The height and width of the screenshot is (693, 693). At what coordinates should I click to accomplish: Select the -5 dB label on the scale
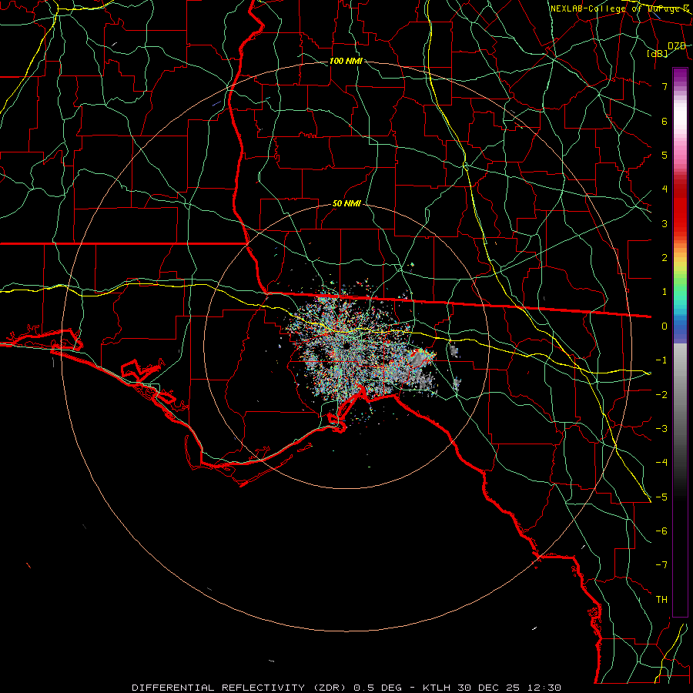point(661,497)
